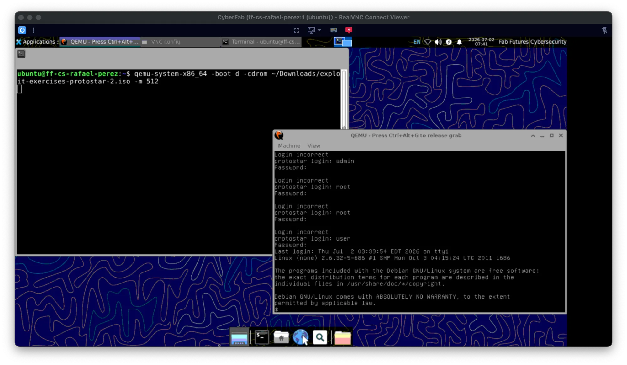Click the terminal window's title icon
627x365 pixels.
click(21, 54)
